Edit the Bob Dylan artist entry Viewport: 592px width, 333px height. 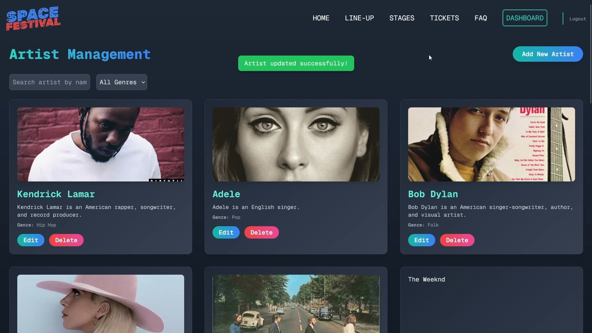click(421, 240)
